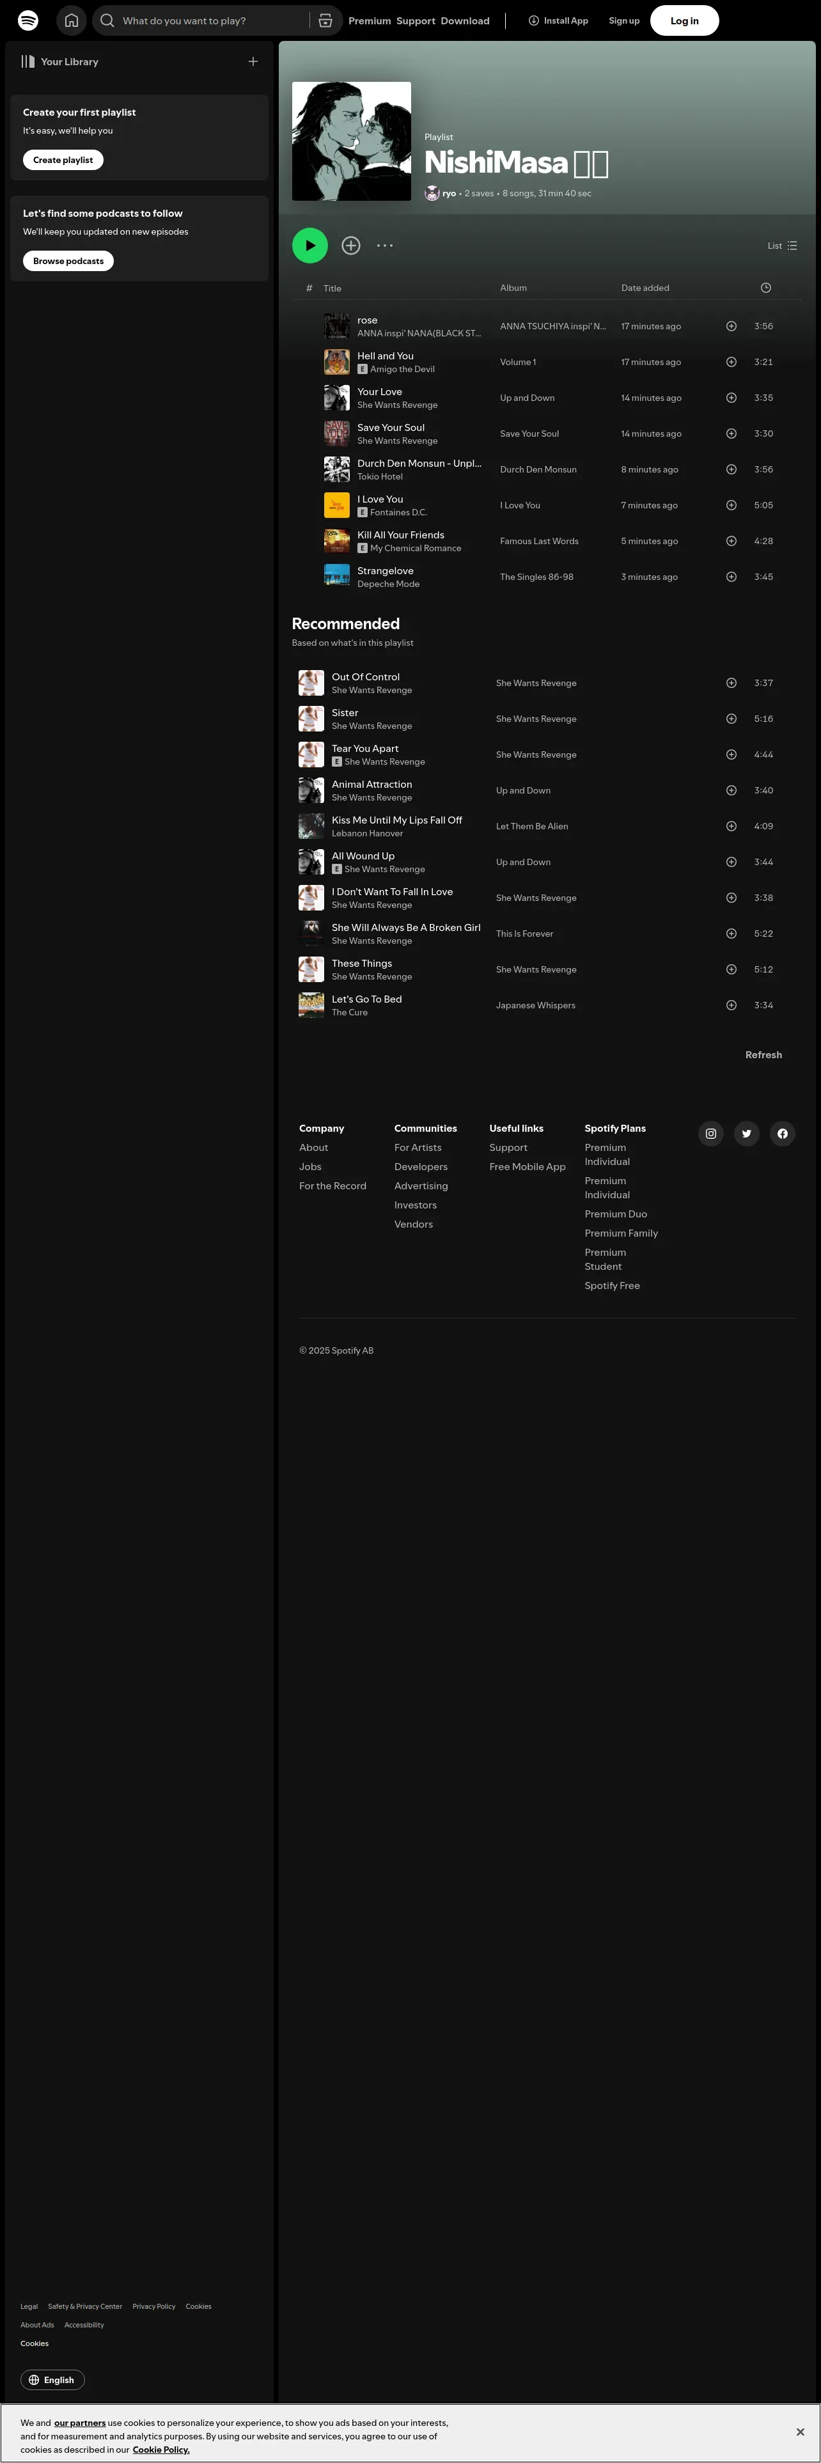Add Sister to Liked Songs
Image resolution: width=821 pixels, height=2463 pixels.
(x=731, y=719)
